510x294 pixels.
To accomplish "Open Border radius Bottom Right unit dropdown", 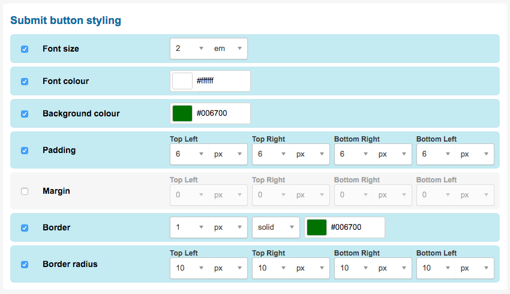I will 392,268.
